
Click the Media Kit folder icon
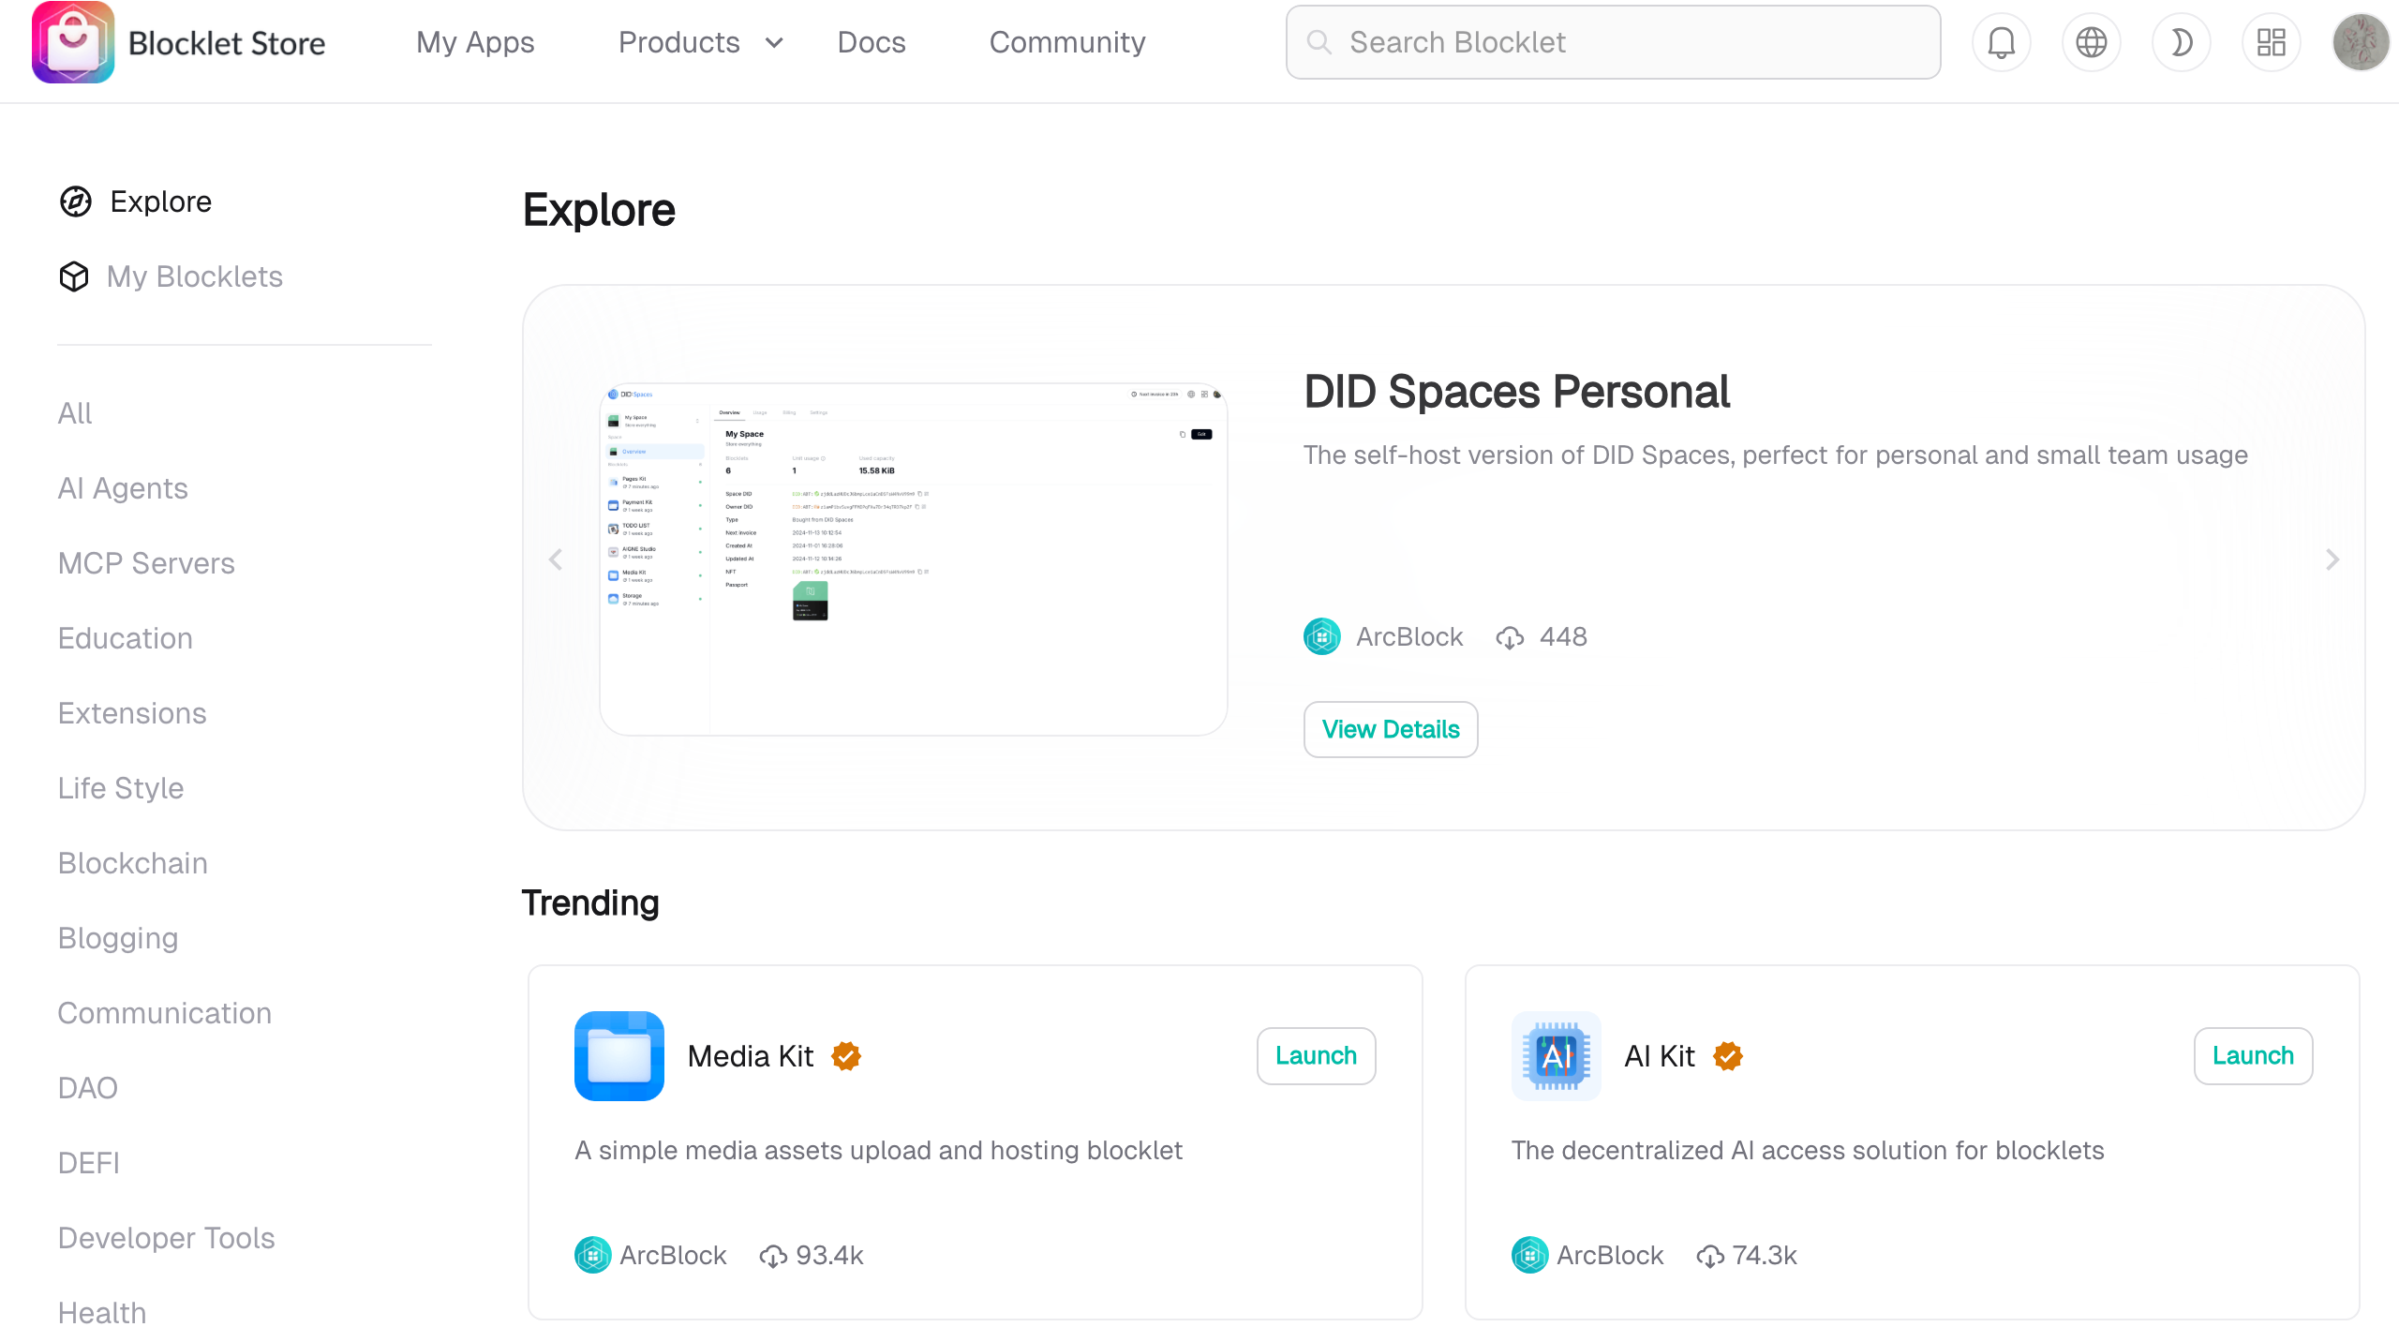[x=618, y=1055]
